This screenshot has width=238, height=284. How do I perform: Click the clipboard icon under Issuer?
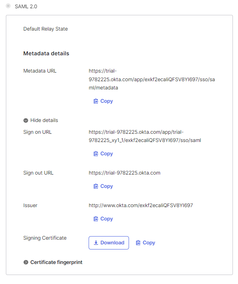(x=96, y=219)
